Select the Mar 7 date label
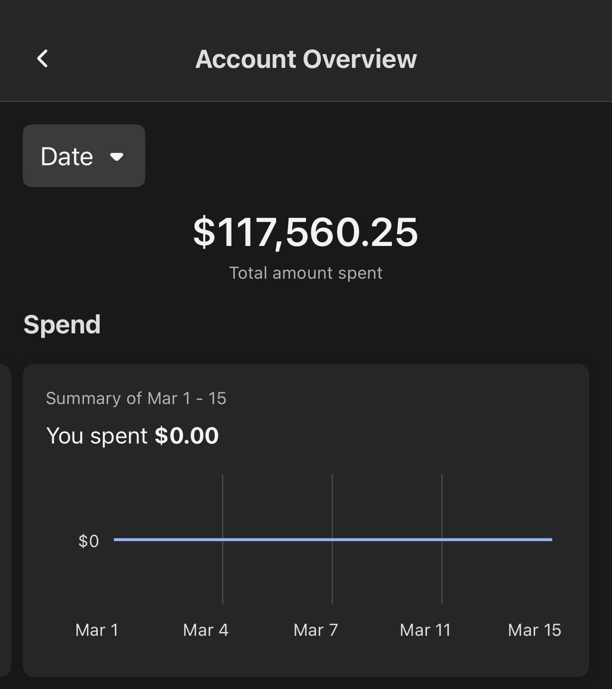Viewport: 612px width, 689px height. (316, 630)
